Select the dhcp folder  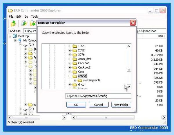[81, 84]
